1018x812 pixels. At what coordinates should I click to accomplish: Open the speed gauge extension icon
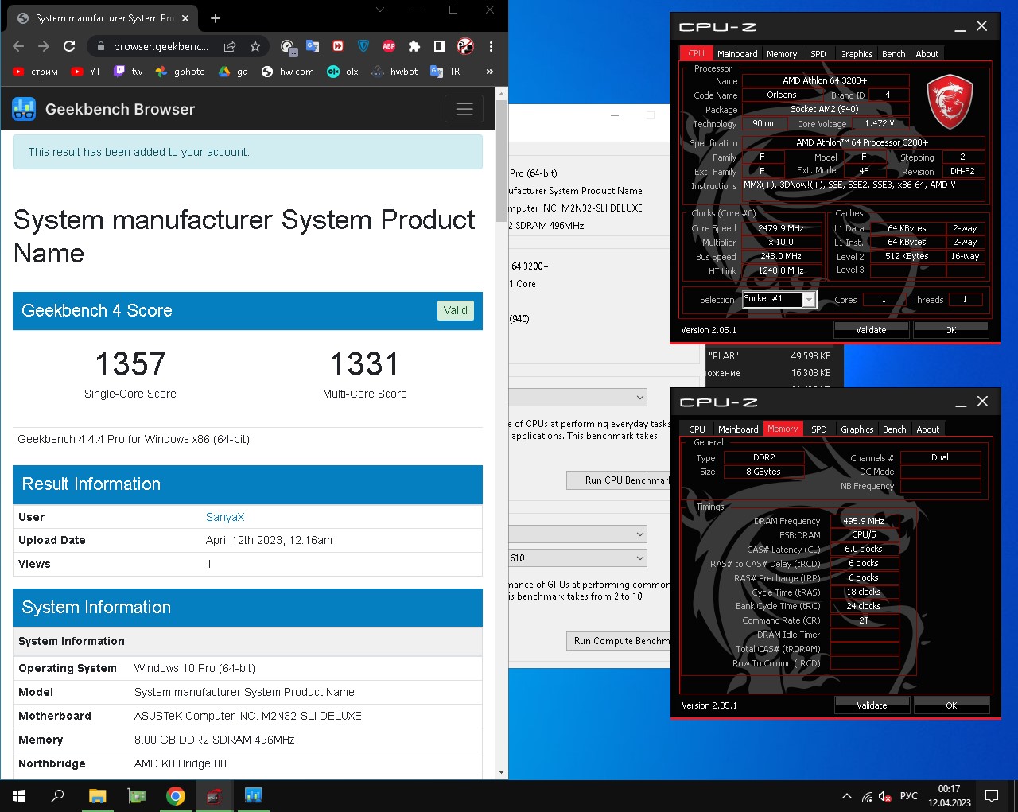[288, 46]
